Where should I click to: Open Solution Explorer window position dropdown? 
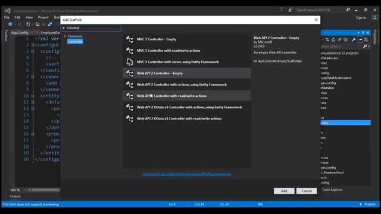[x=358, y=33]
